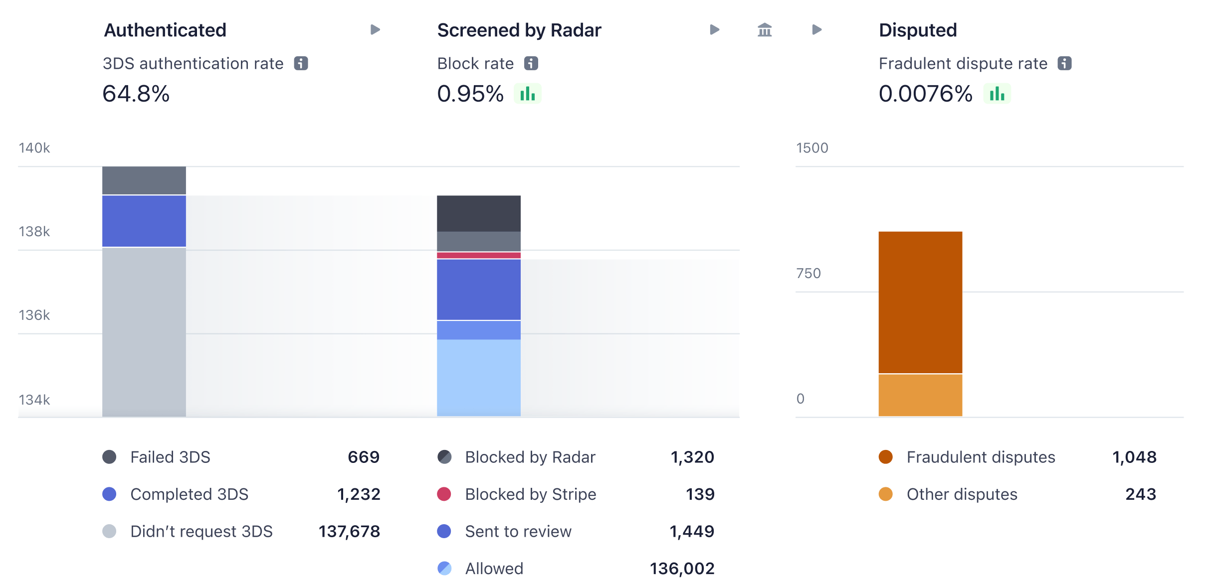Select Fraudulent disputes legend dot
1207x585 pixels.
pos(886,457)
